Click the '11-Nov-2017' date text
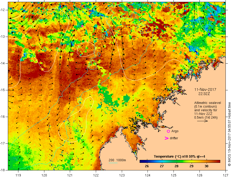Viewport: 231px width, 178px height. [x=205, y=90]
